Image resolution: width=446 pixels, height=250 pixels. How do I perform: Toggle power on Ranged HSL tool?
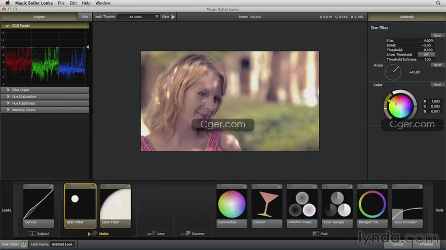click(x=385, y=186)
